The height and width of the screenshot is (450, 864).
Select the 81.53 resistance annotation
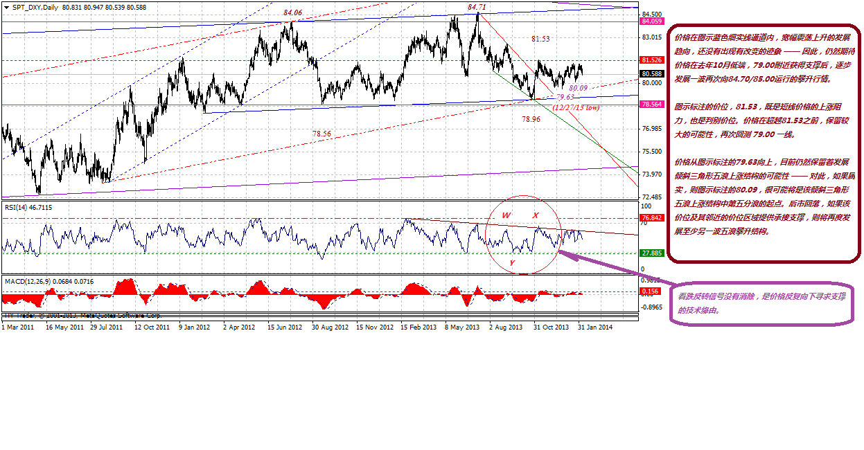540,39
